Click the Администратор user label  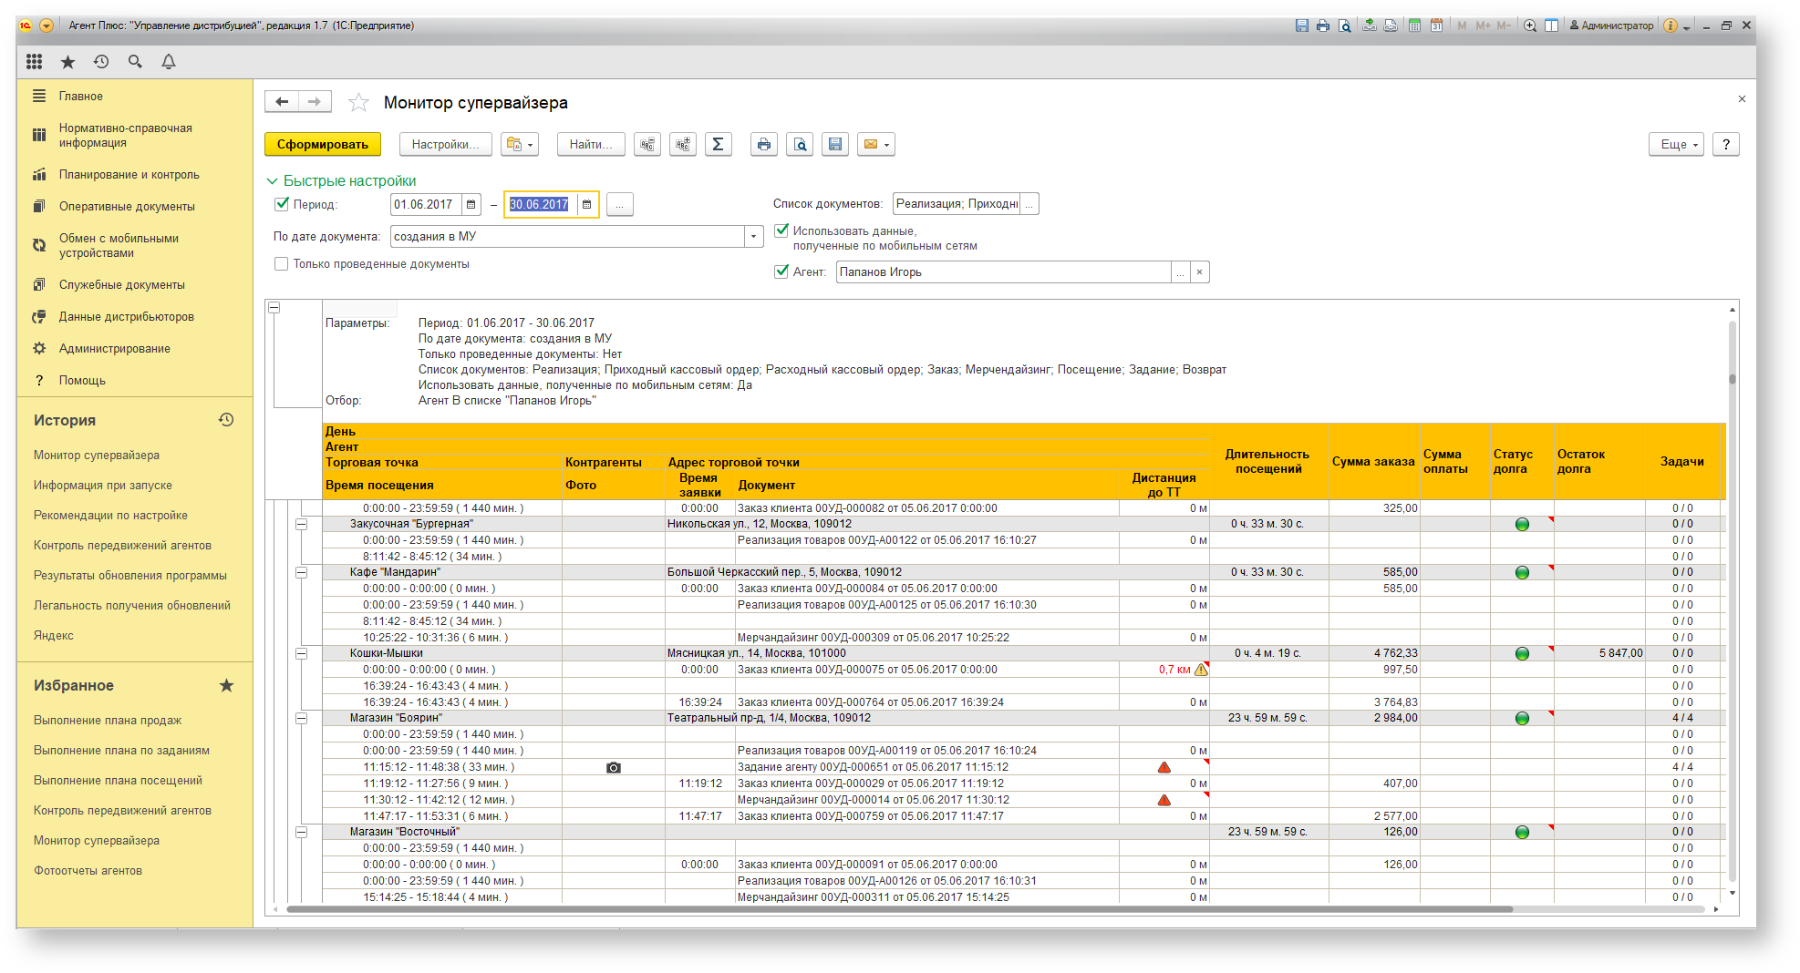(1611, 26)
